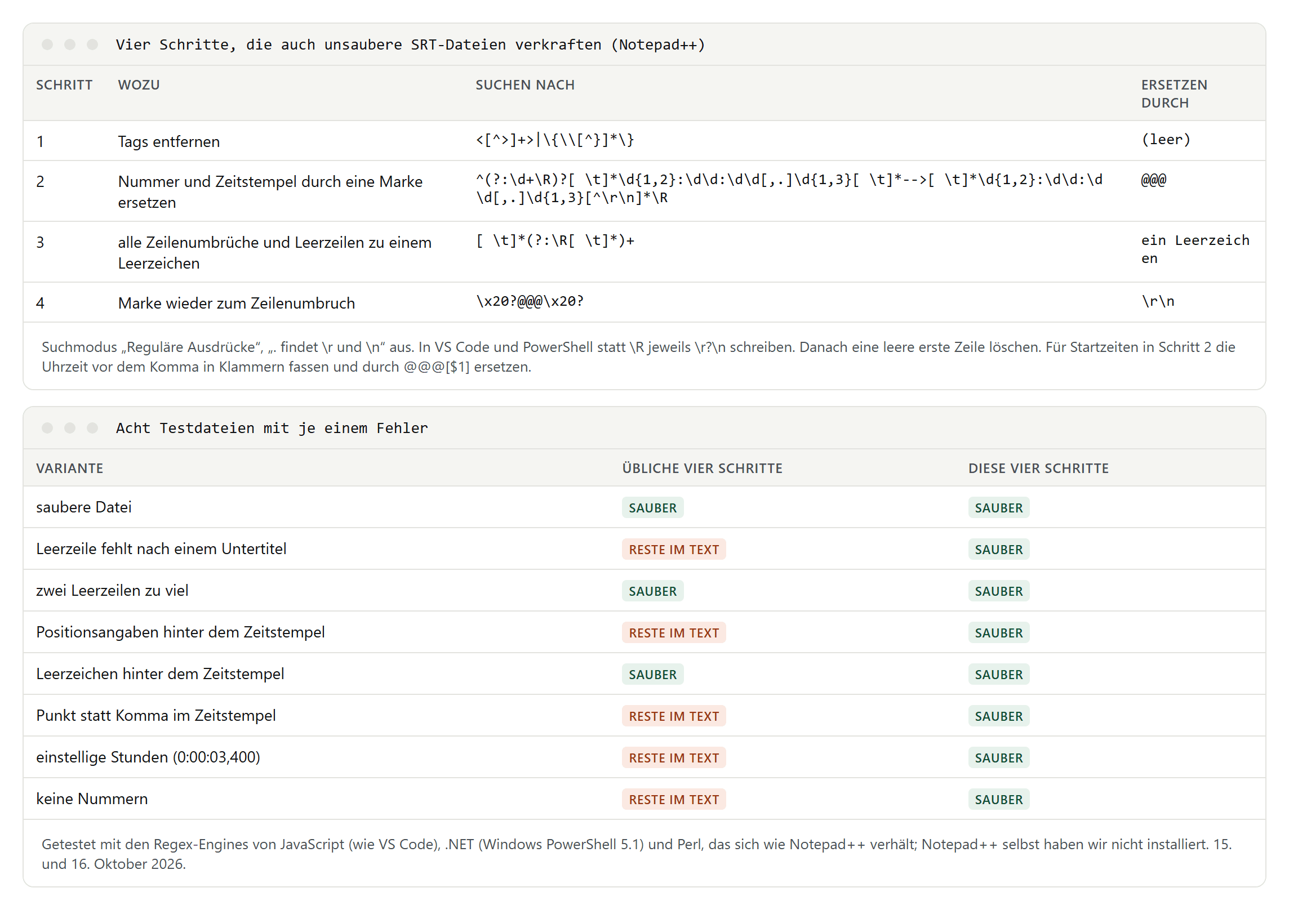Select the regex '[ \t]*(?:\R[ \t]*)+'

click(555, 240)
